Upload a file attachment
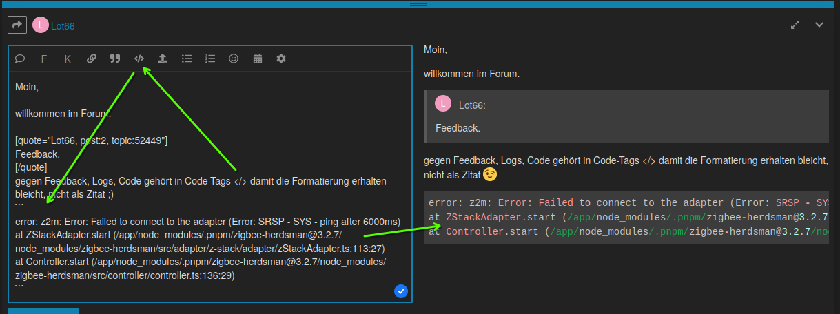This screenshot has height=314, width=840. pyautogui.click(x=163, y=59)
